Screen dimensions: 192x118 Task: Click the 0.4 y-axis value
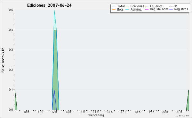pyautogui.click(x=11, y=30)
